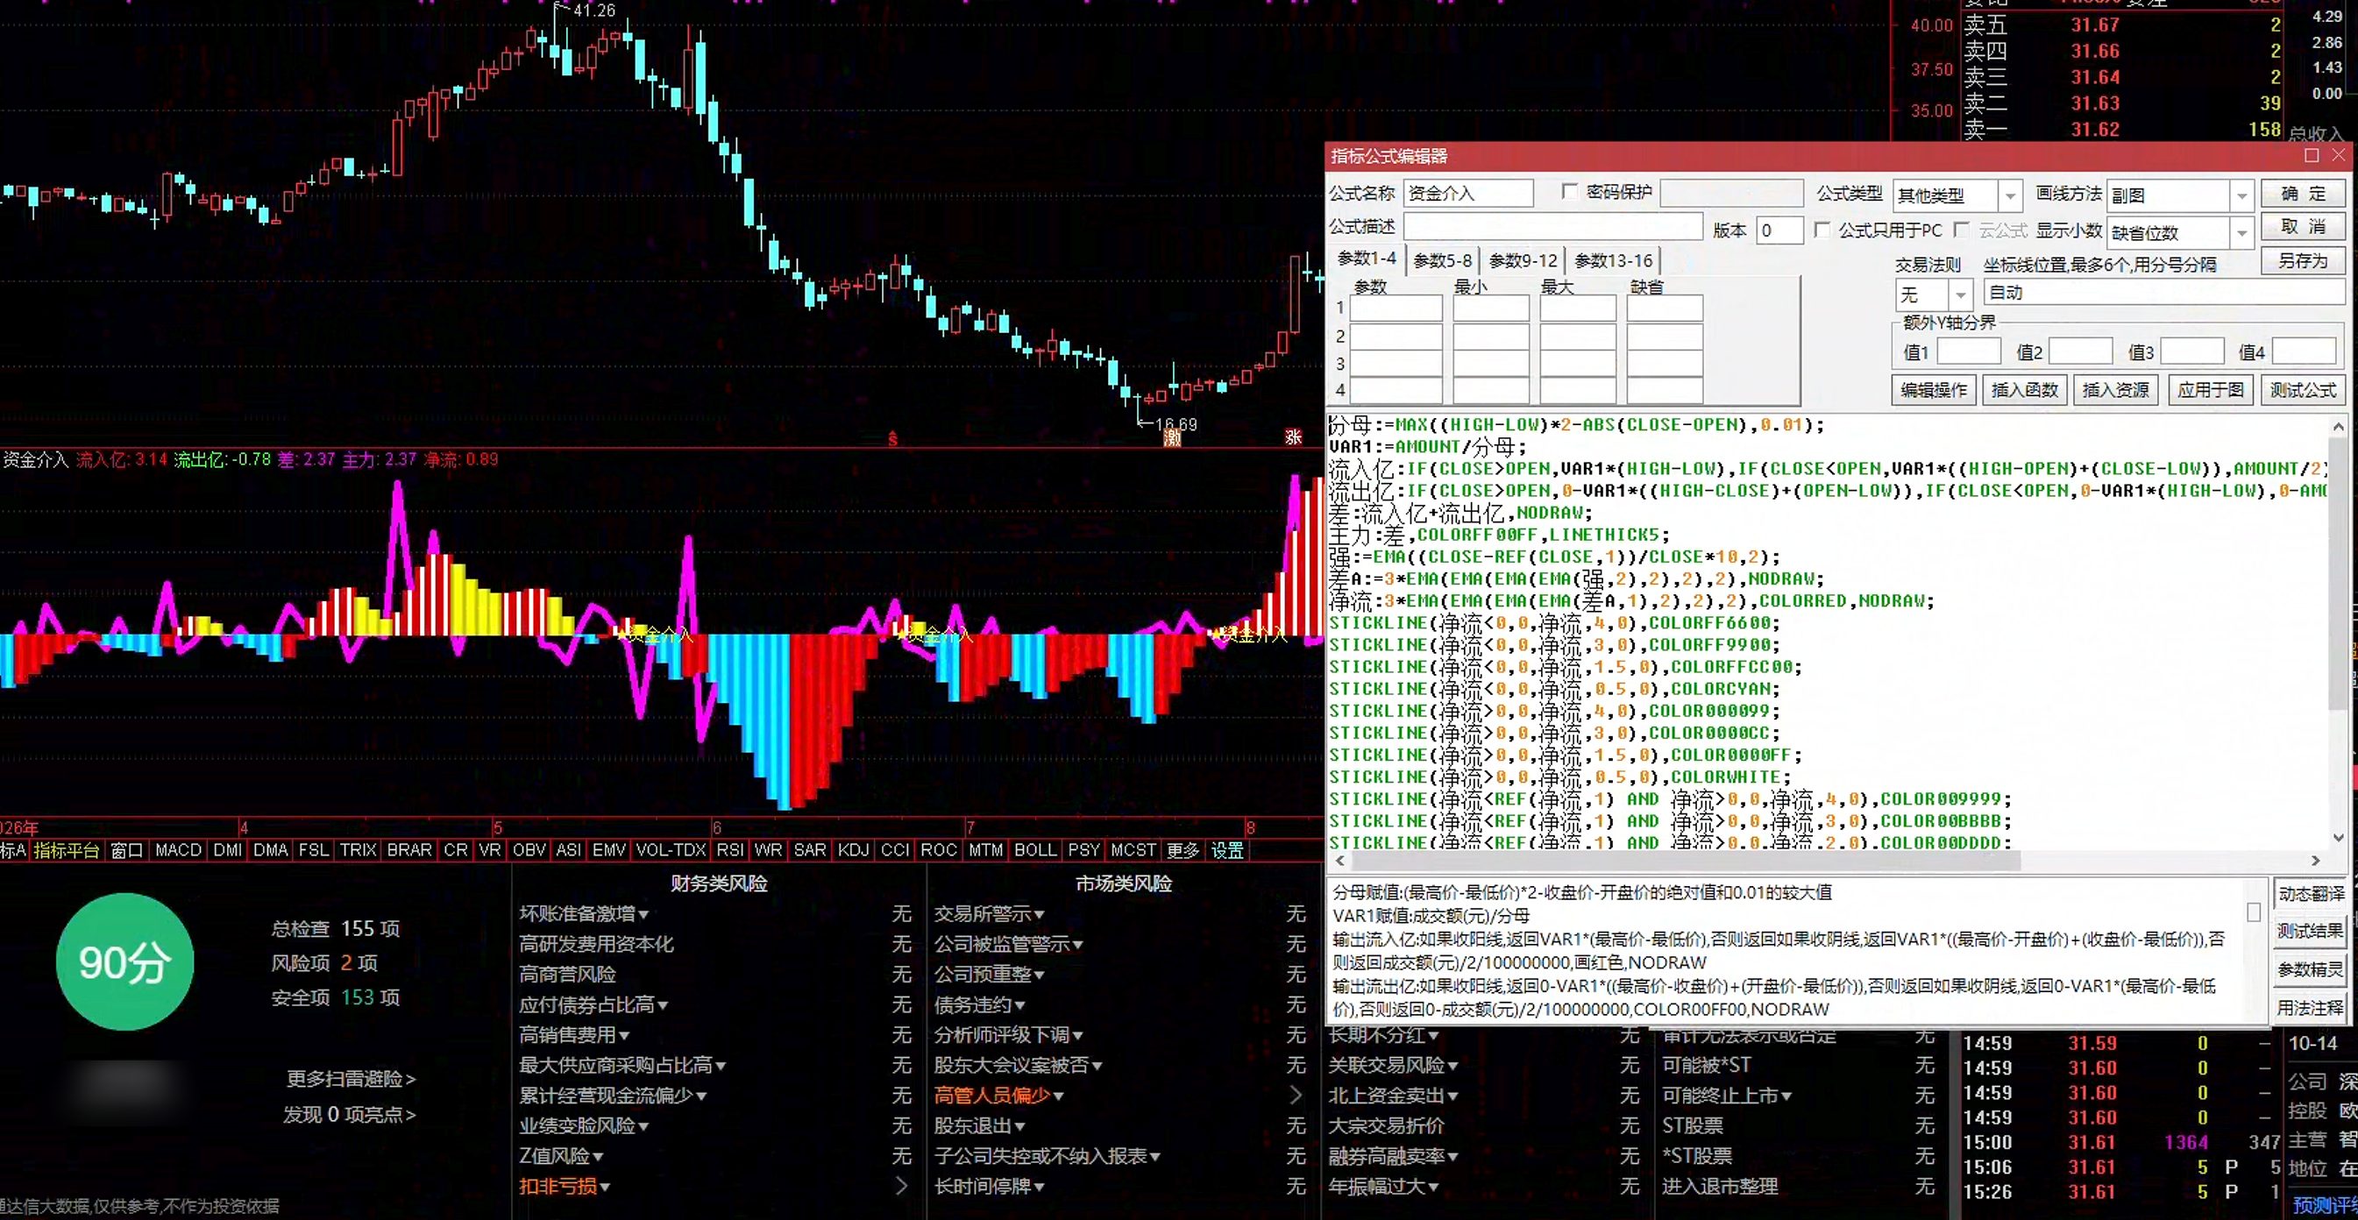Click the 公式名称 input field
This screenshot has height=1220, width=2358.
(1468, 193)
